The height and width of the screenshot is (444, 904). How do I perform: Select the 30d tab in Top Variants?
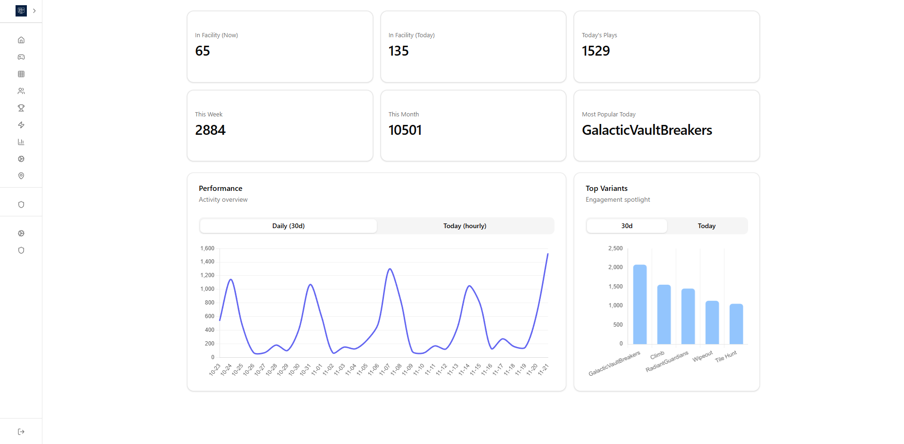(x=627, y=226)
